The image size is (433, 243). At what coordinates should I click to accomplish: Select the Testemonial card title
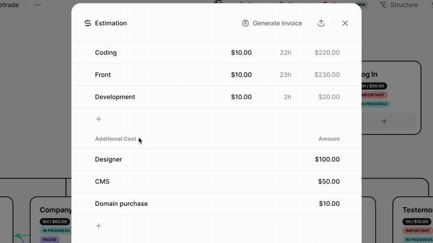[417, 210]
